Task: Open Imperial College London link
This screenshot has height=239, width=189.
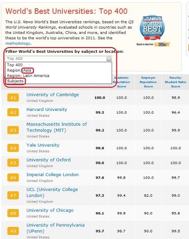Action: coord(52,175)
